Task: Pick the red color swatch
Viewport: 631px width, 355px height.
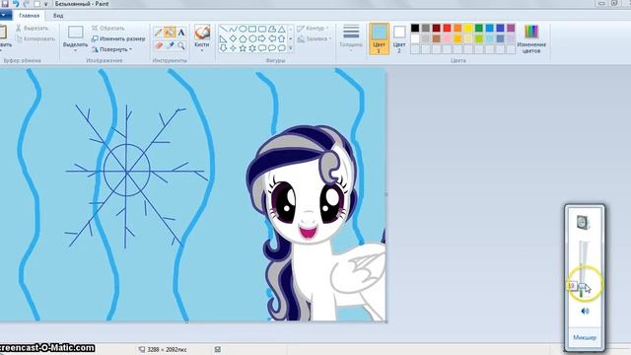Action: click(447, 28)
